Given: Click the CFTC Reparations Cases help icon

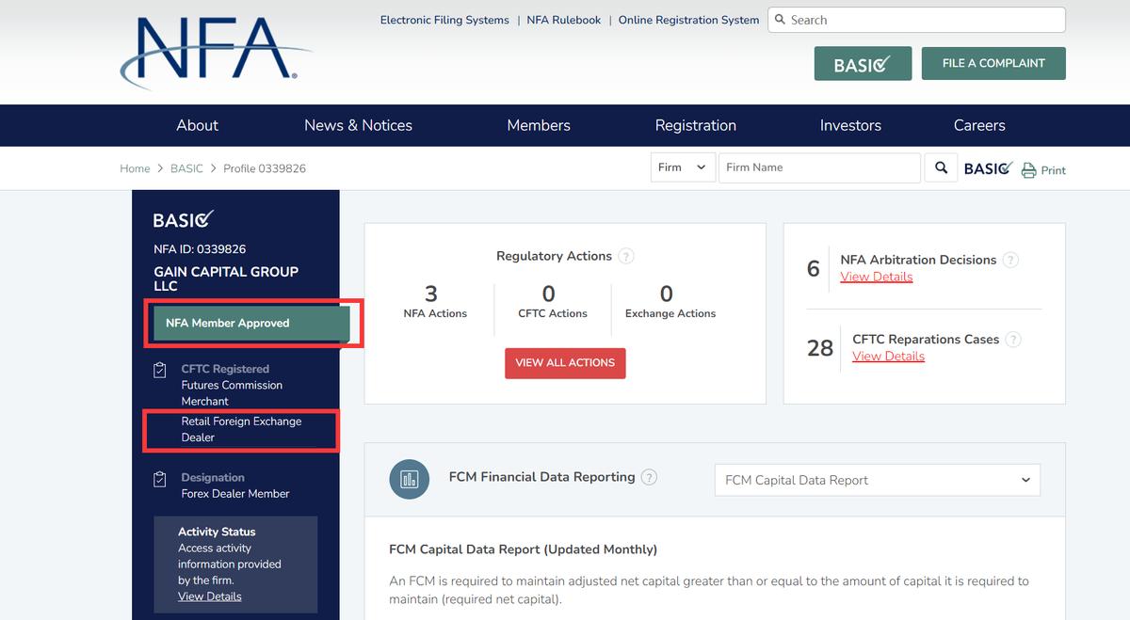Looking at the screenshot, I should pyautogui.click(x=1013, y=340).
